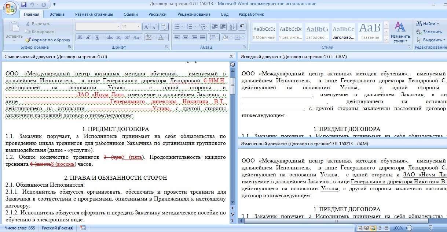
Task: Click the zoom slider in status bar
Action: [430, 228]
